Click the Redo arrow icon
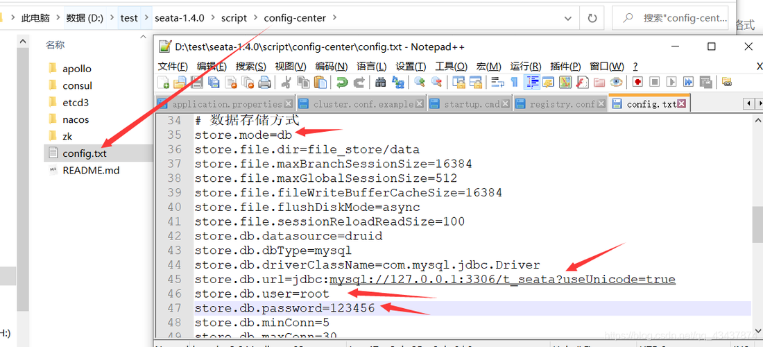This screenshot has height=347, width=763. [x=359, y=83]
